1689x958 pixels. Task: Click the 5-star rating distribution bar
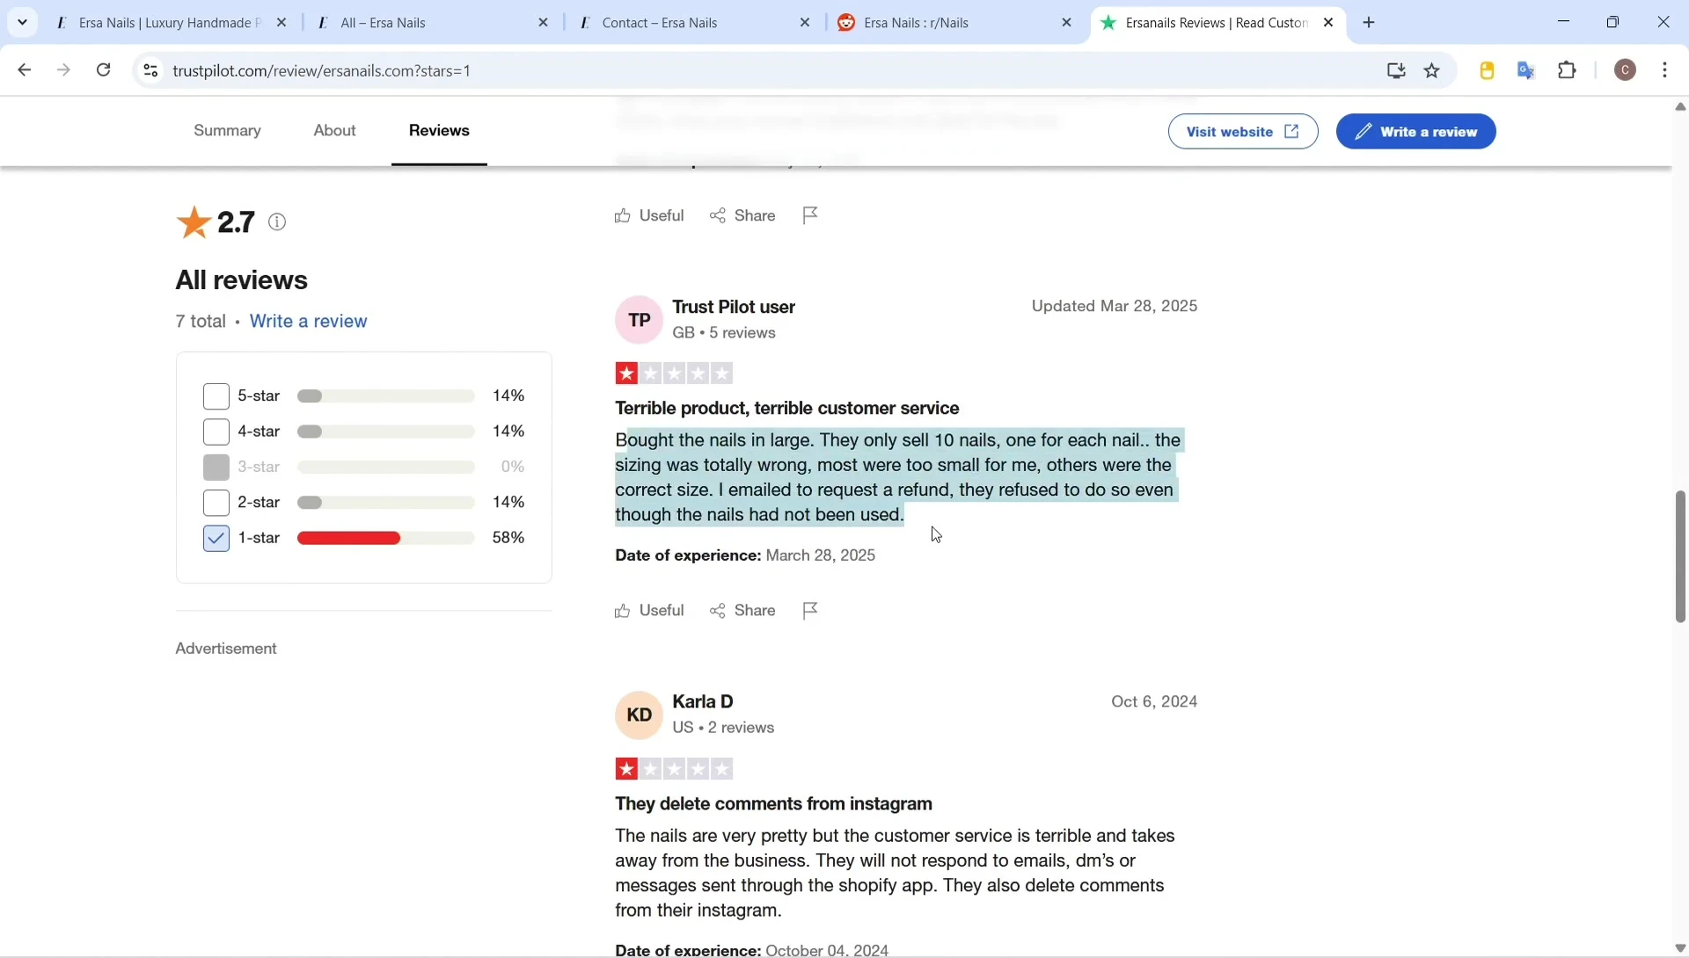click(x=386, y=396)
